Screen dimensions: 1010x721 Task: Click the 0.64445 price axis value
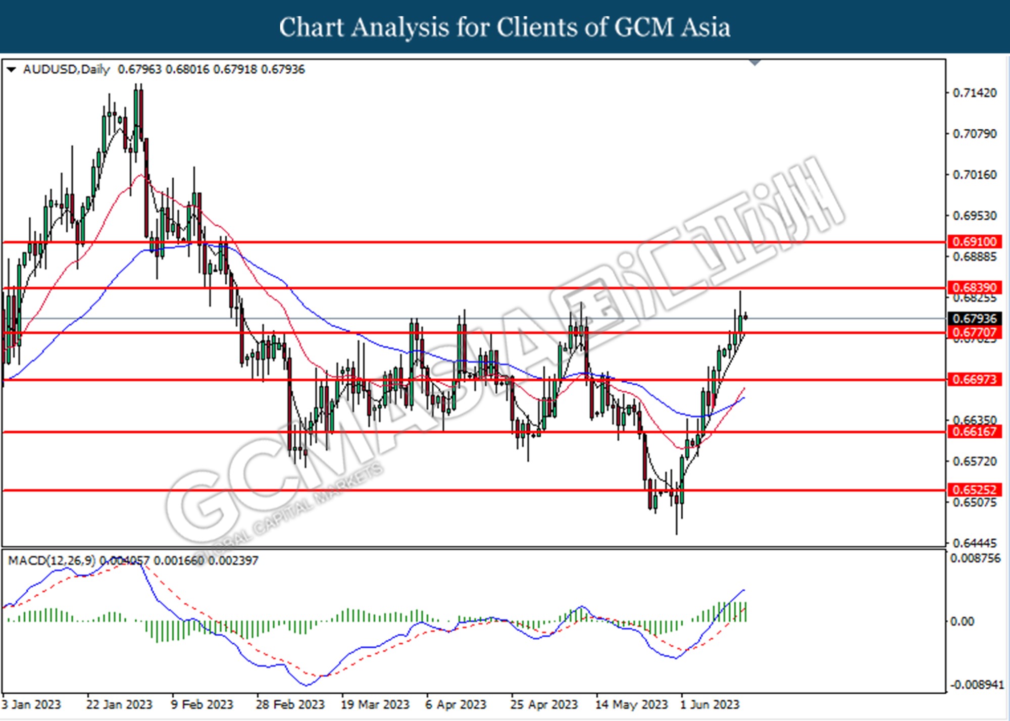975,544
